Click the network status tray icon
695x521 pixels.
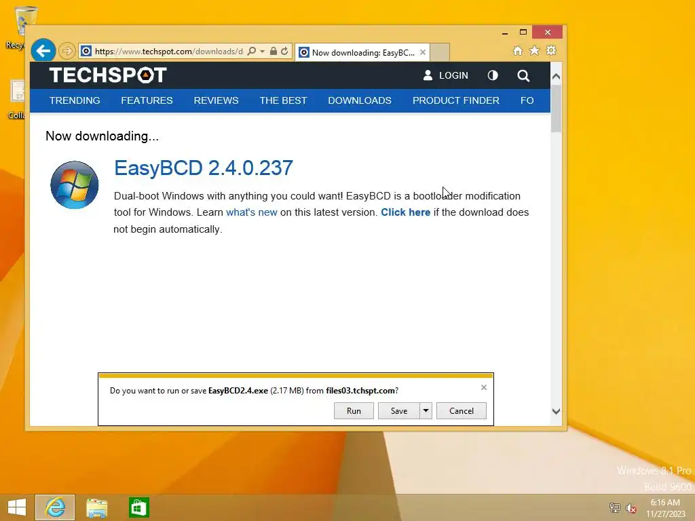click(x=614, y=507)
